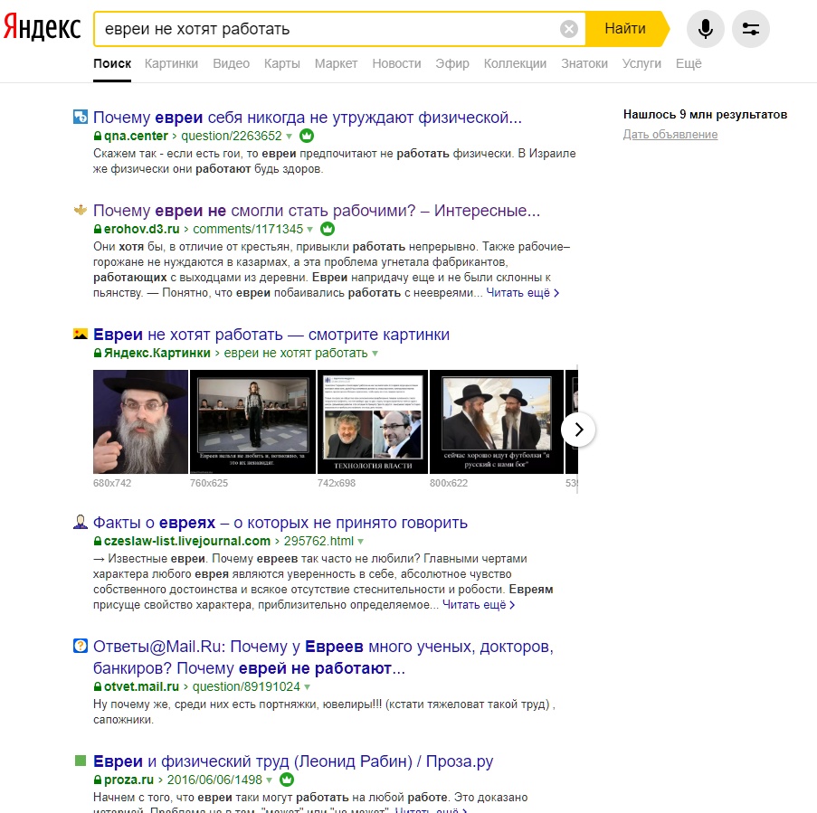The image size is (817, 813).
Task: Click the Нашлось 9 млн результатов text
Action: coord(705,115)
